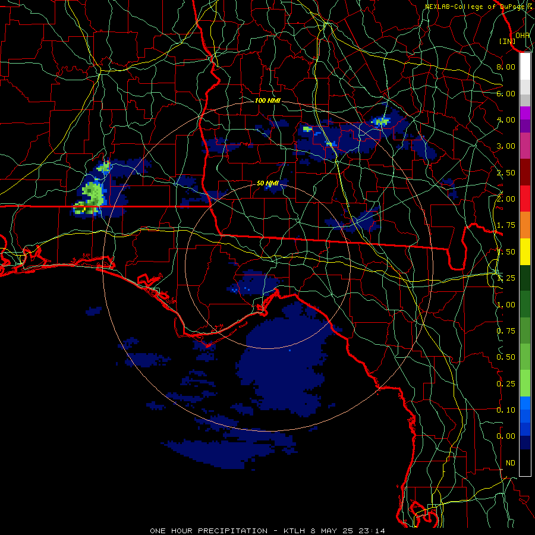
Task: Select the 0.00 legend value
Action: pyautogui.click(x=506, y=436)
